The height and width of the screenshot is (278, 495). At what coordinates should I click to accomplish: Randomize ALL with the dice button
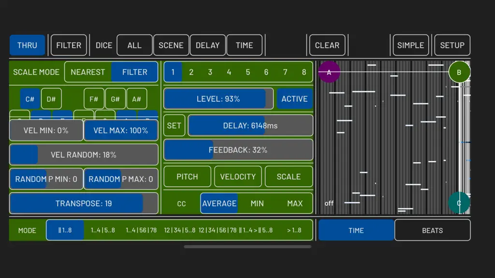coord(134,45)
